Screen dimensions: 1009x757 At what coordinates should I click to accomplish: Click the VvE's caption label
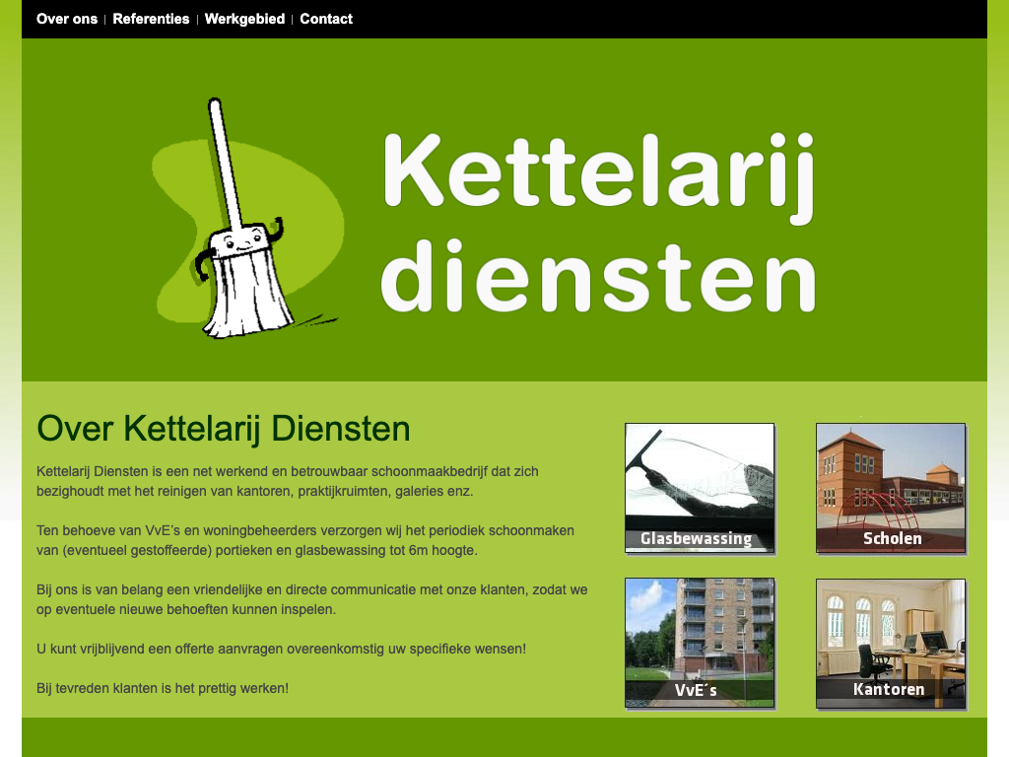point(696,691)
